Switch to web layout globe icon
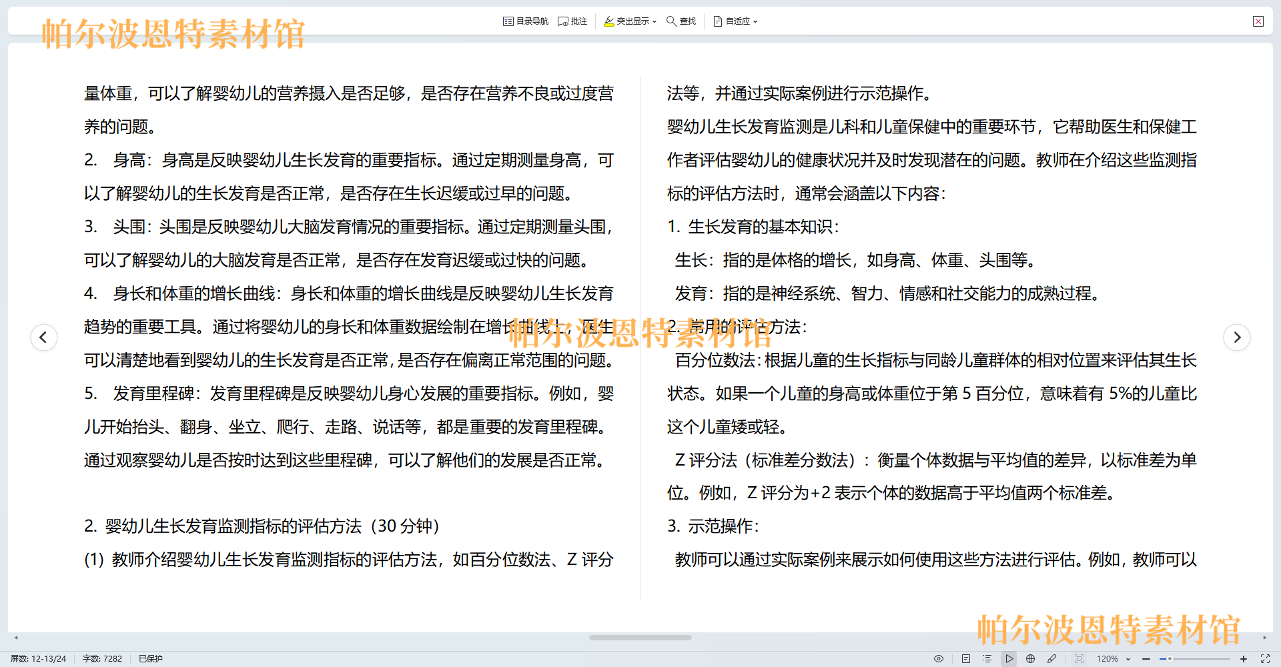Image resolution: width=1281 pixels, height=667 pixels. pyautogui.click(x=1031, y=658)
